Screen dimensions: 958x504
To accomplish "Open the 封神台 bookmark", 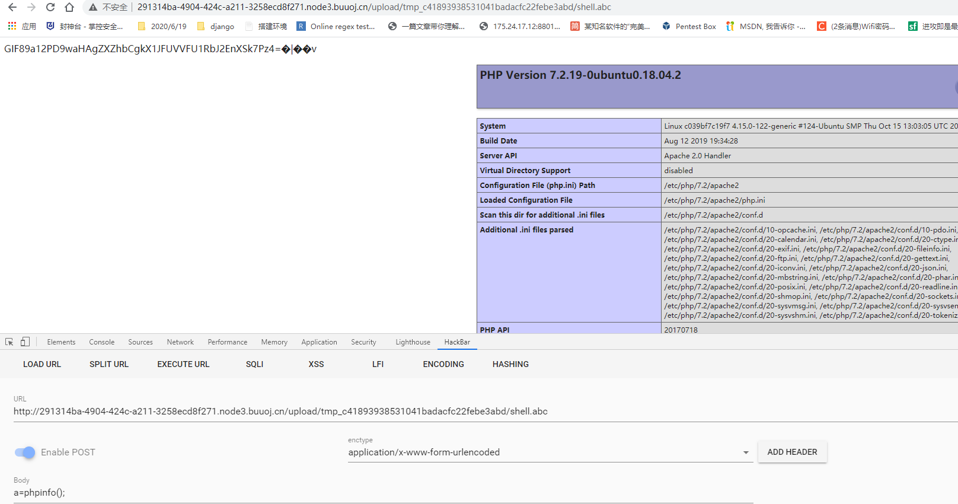I will (85, 26).
